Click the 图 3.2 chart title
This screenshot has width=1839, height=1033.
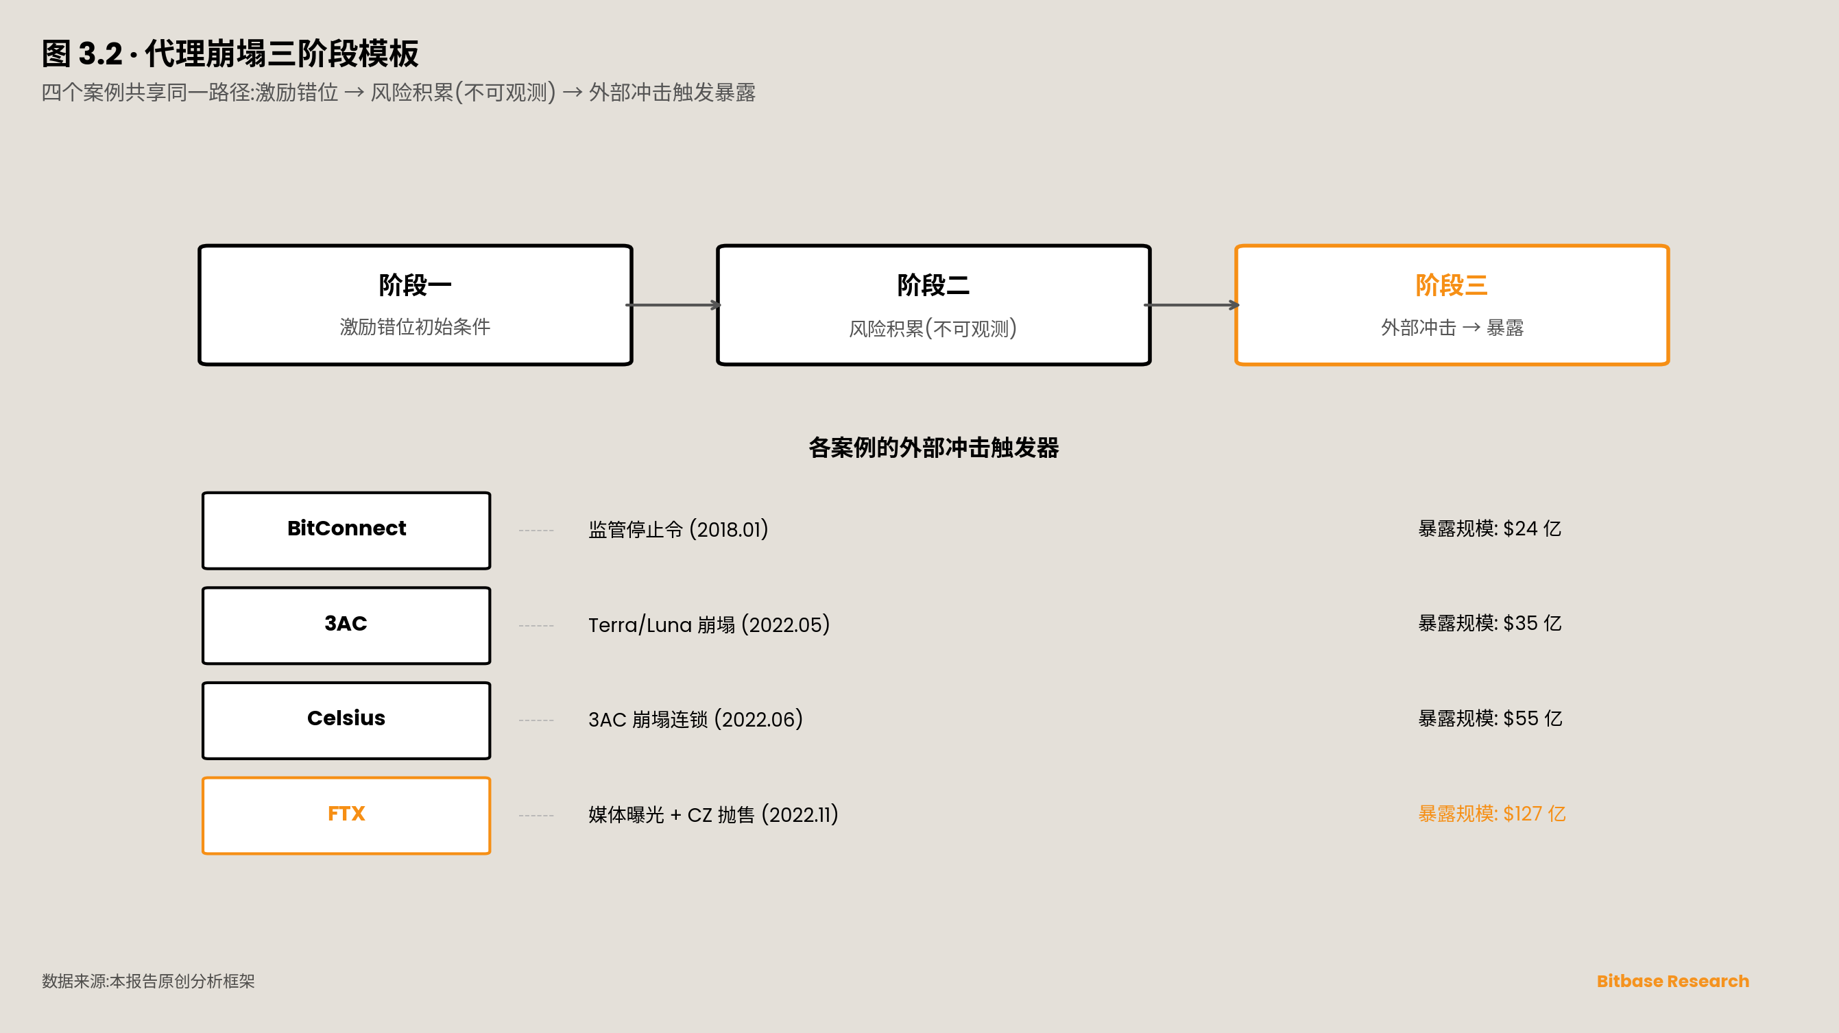(230, 53)
